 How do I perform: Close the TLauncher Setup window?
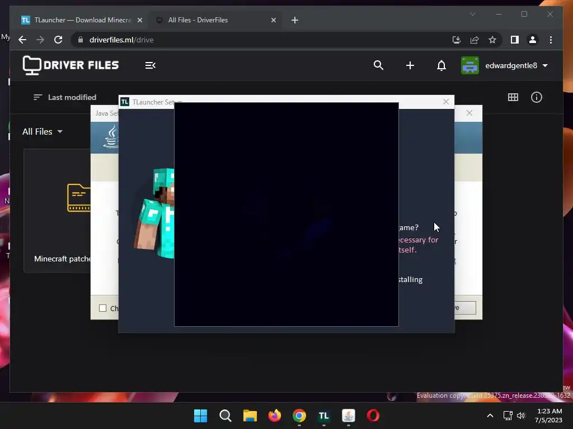pos(446,102)
